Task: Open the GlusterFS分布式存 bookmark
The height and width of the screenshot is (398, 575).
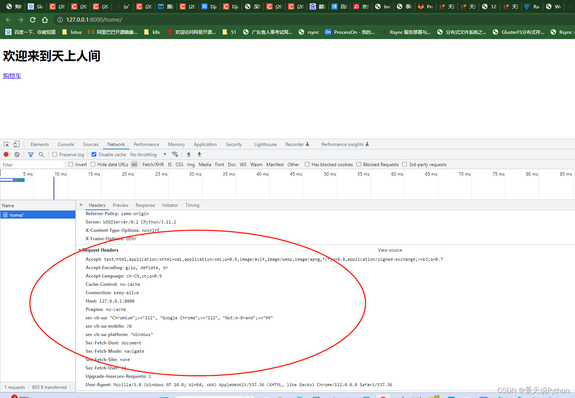Action: coord(518,32)
